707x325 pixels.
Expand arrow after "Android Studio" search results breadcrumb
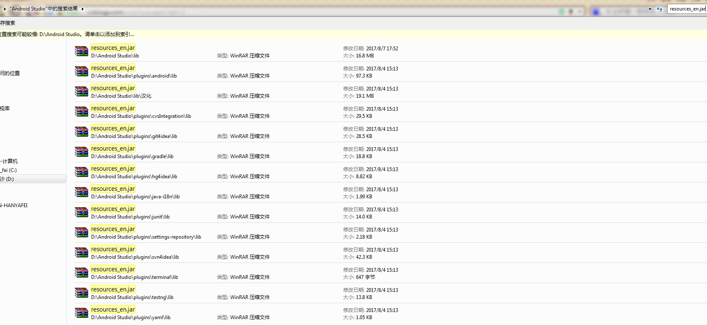tap(83, 9)
